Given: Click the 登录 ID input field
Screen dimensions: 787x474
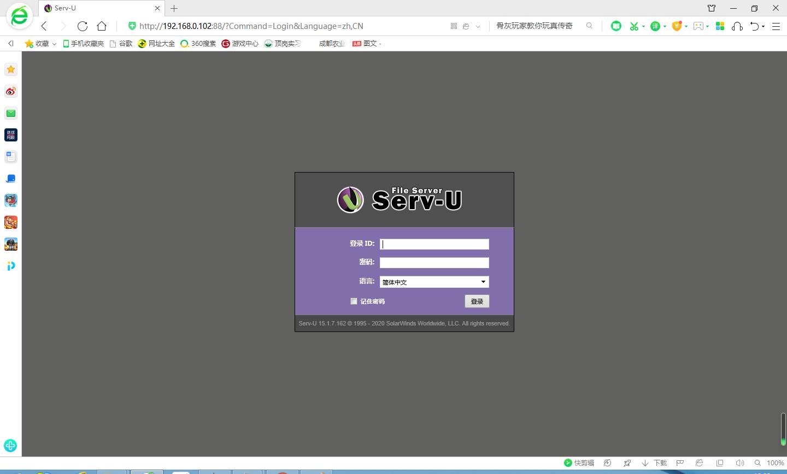Looking at the screenshot, I should [x=434, y=244].
